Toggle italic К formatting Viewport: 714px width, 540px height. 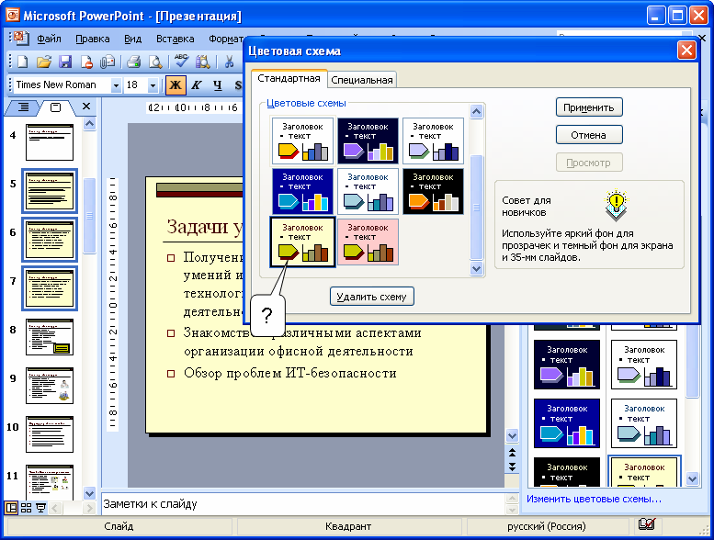[197, 85]
